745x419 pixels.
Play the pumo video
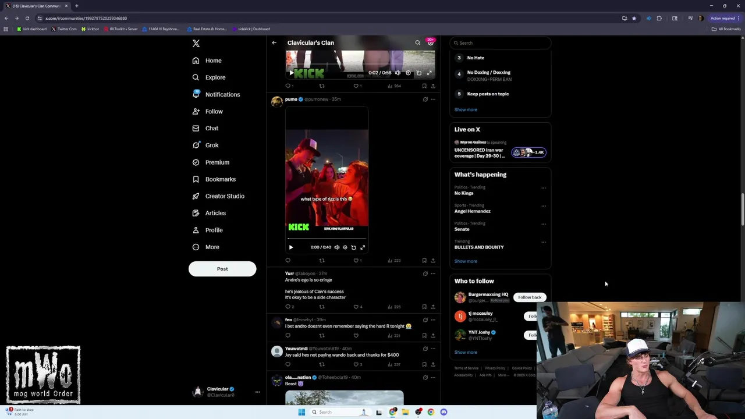[x=291, y=247]
